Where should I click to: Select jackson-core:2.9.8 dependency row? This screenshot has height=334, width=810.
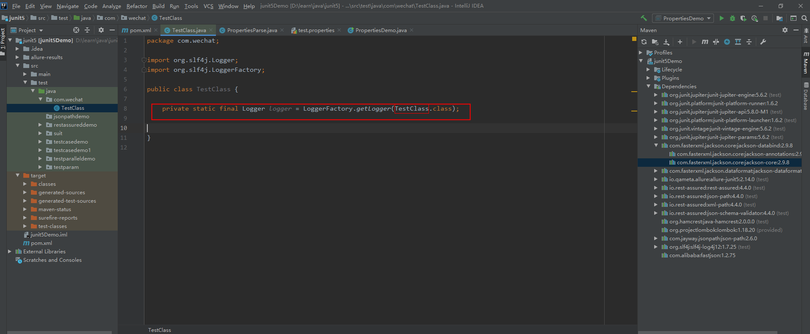click(719, 162)
